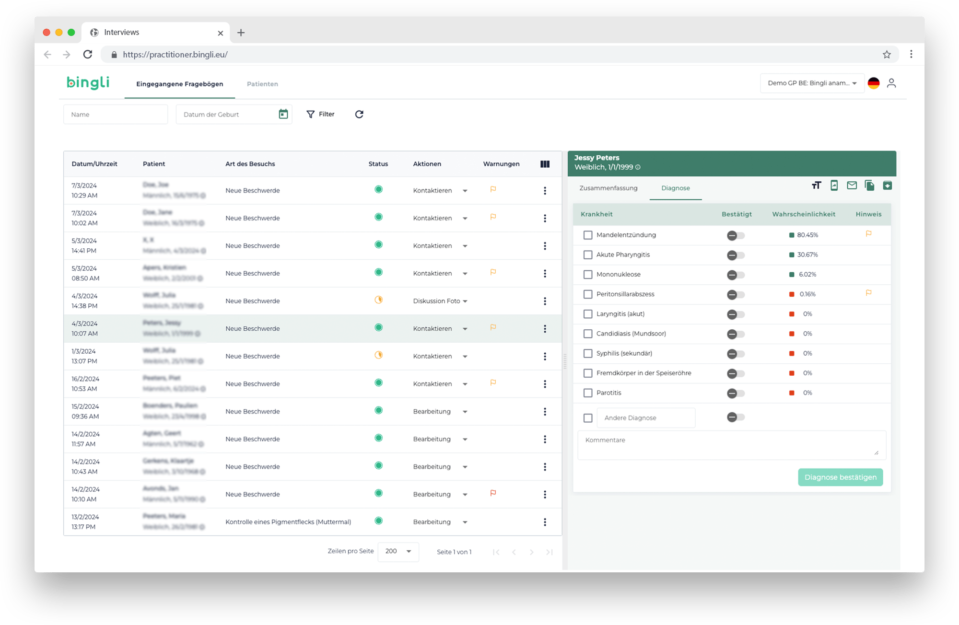Click the bingli logo

(x=88, y=82)
